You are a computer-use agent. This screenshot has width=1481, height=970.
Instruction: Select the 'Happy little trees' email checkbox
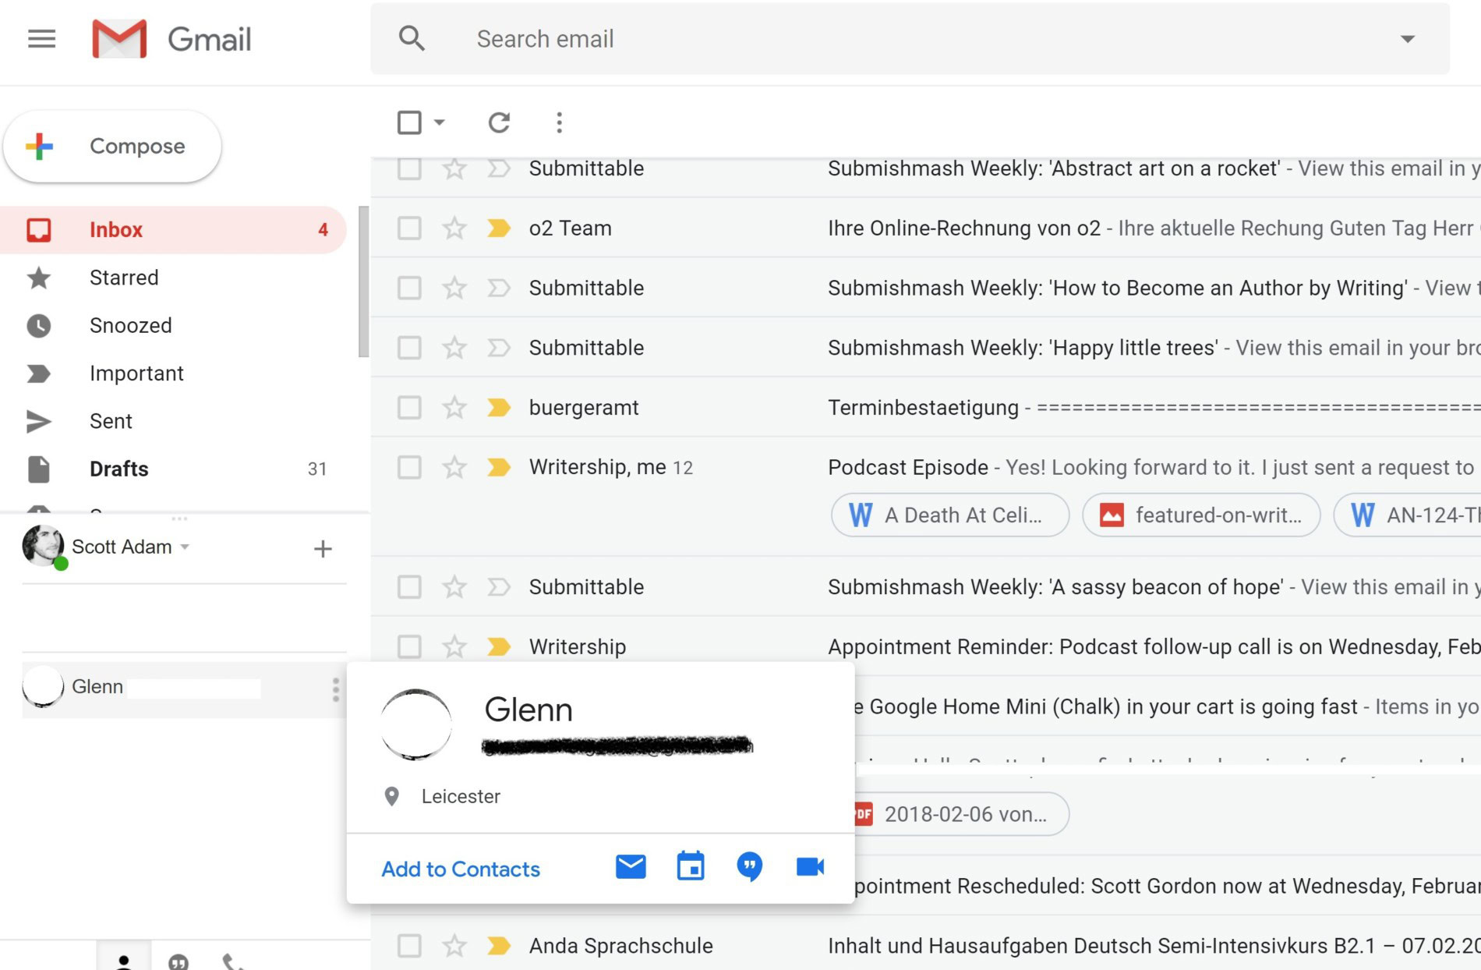[409, 348]
